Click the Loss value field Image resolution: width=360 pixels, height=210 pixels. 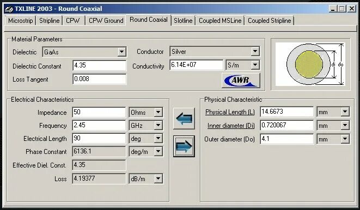pyautogui.click(x=99, y=178)
